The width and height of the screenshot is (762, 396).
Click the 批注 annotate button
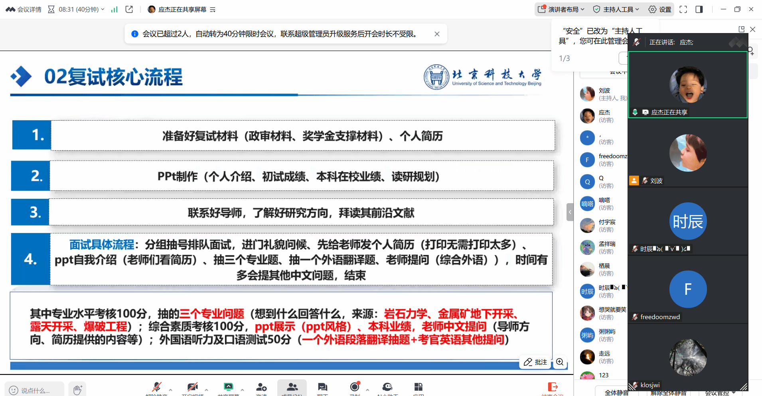tap(535, 362)
